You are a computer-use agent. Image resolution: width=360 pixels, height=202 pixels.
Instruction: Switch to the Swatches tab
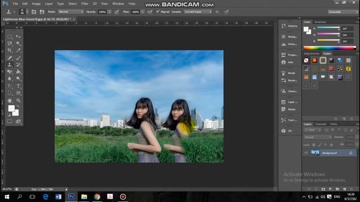[x=320, y=22]
